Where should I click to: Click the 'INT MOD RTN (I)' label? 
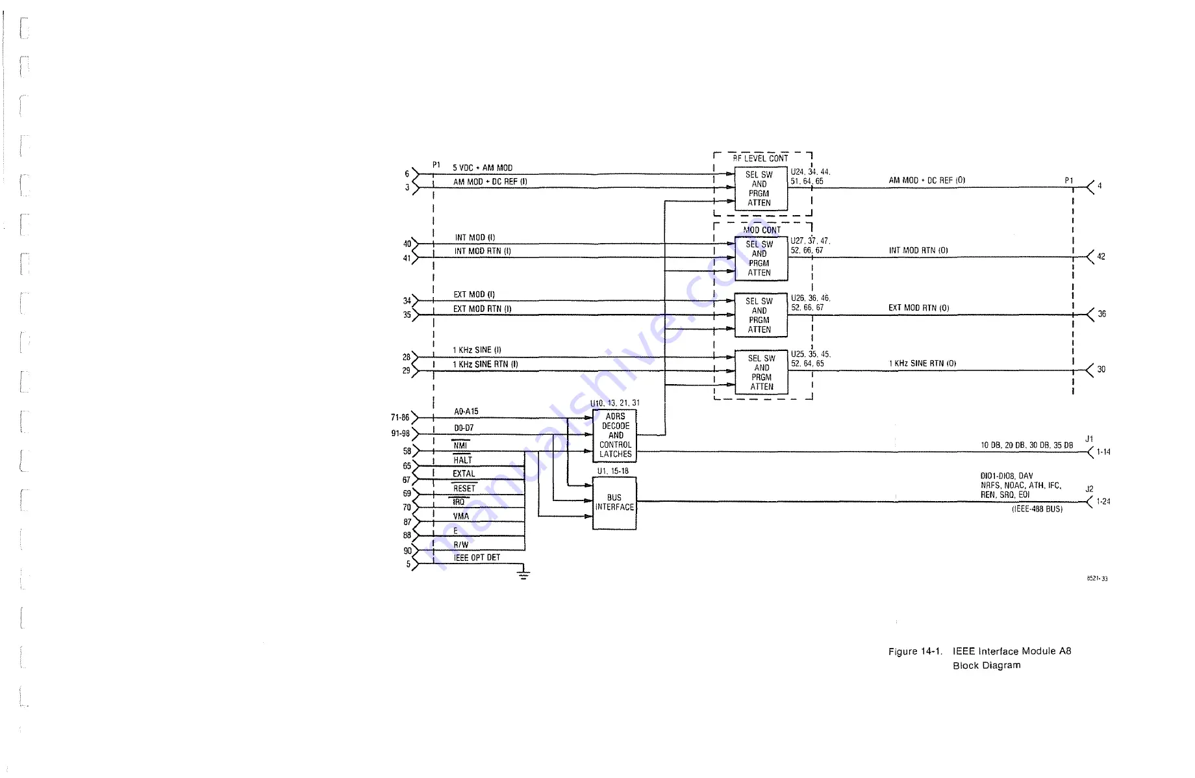click(x=483, y=251)
